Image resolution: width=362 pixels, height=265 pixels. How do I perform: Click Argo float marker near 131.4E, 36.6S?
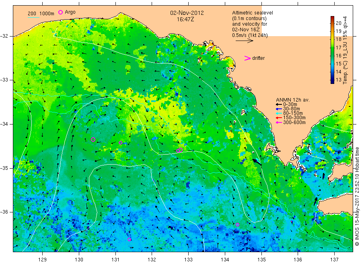tap(129, 239)
